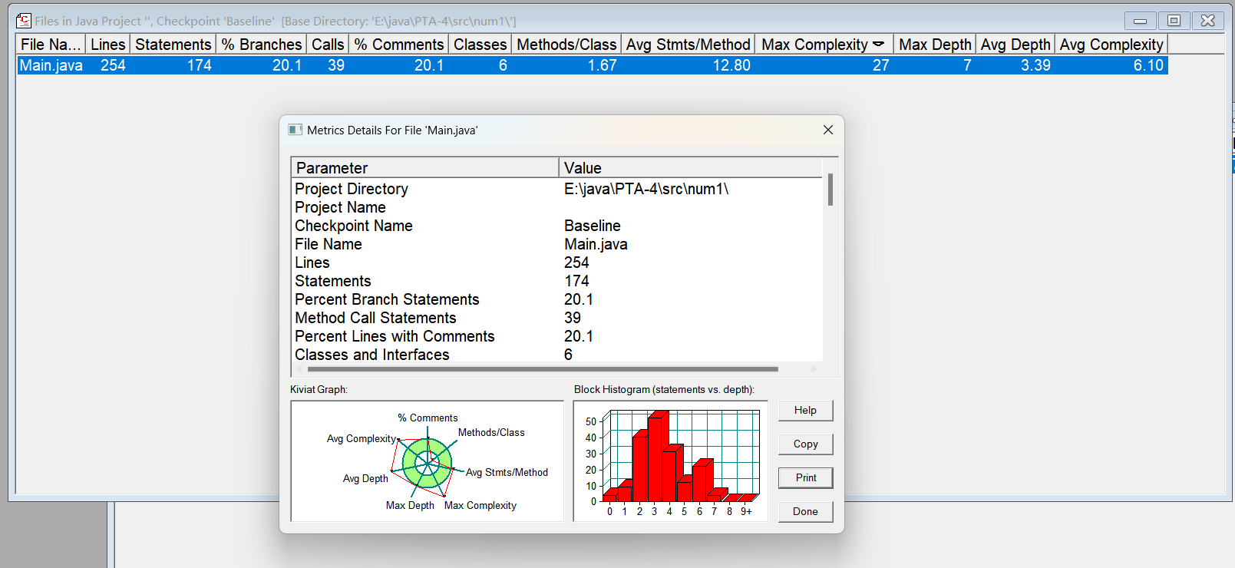
Task: Sort by the Calls column header
Action: (x=328, y=45)
